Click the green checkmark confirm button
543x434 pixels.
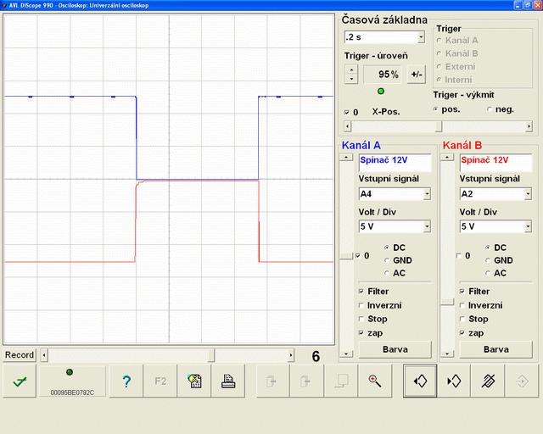[19, 381]
